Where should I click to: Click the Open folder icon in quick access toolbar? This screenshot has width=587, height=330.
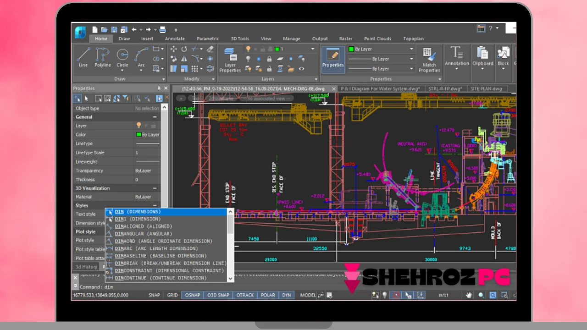(105, 29)
